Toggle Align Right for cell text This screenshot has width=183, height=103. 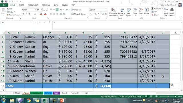pos(57,14)
